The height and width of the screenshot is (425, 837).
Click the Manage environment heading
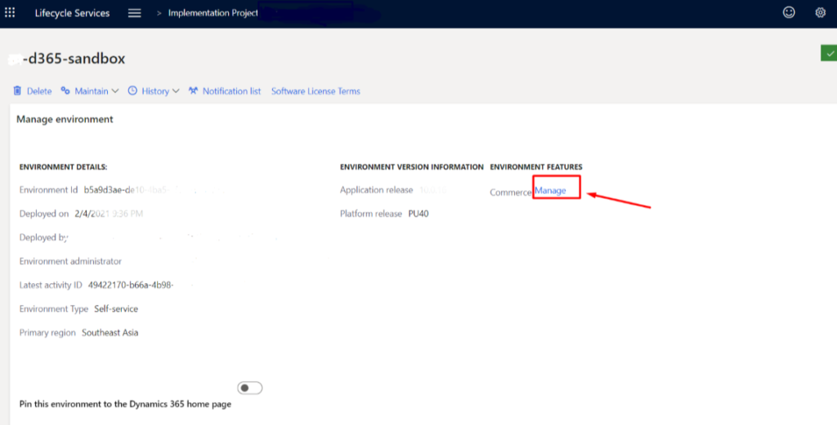point(65,119)
